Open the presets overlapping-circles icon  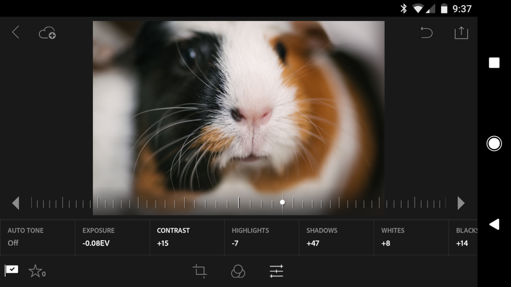238,271
